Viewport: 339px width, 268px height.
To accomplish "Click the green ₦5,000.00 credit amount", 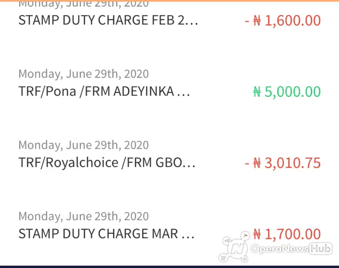I will tap(287, 92).
